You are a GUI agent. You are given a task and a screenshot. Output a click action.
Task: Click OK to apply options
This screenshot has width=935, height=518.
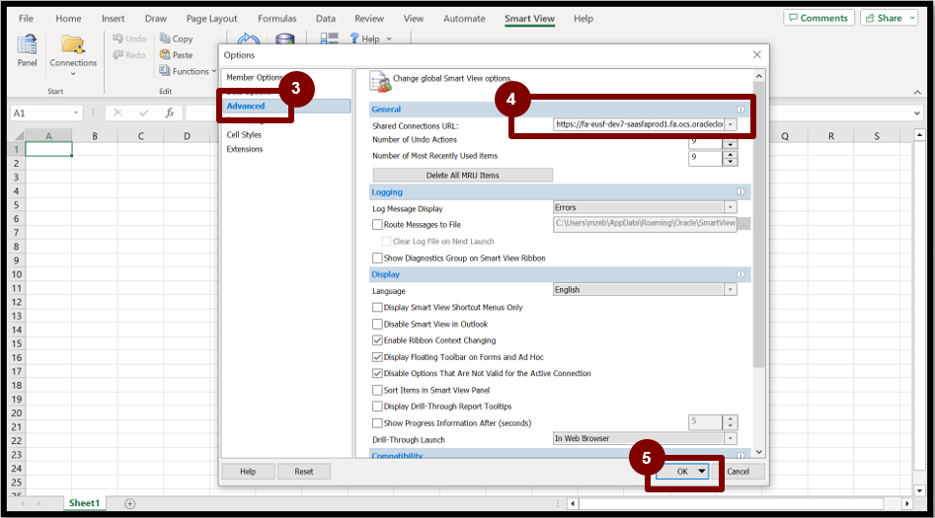[x=682, y=471]
